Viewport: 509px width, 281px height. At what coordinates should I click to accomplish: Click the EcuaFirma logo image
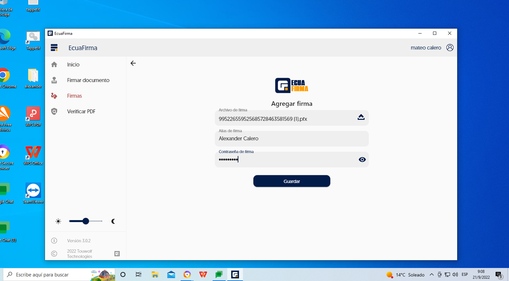coord(292,86)
